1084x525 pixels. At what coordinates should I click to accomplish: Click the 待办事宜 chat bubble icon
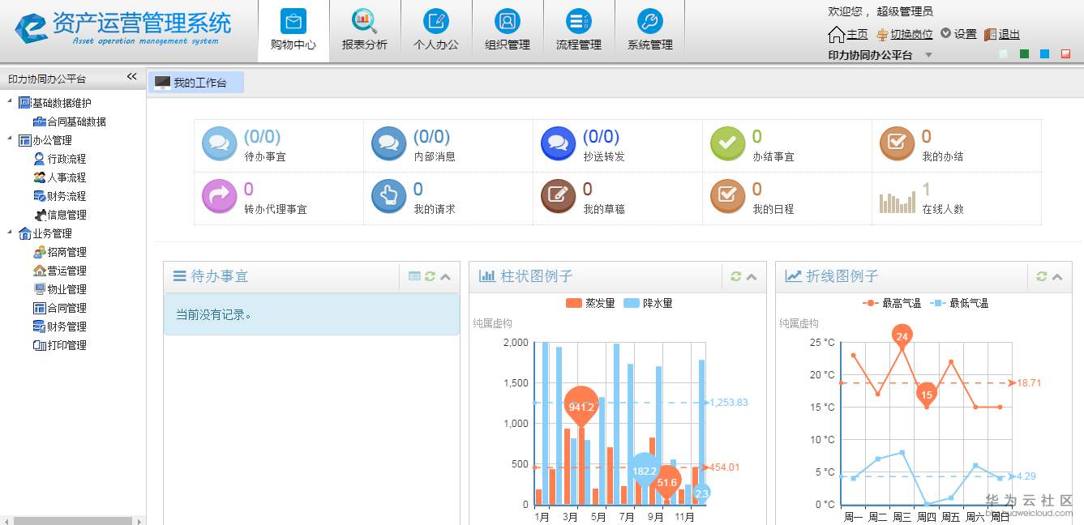220,144
